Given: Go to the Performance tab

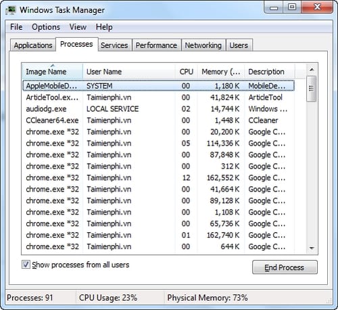Looking at the screenshot, I should (x=156, y=45).
